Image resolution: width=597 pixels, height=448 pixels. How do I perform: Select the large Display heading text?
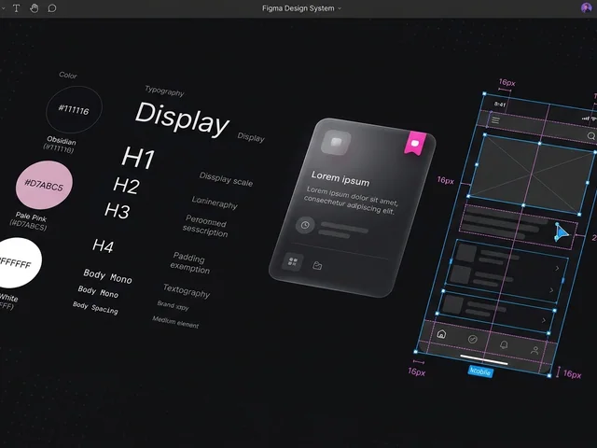click(182, 119)
